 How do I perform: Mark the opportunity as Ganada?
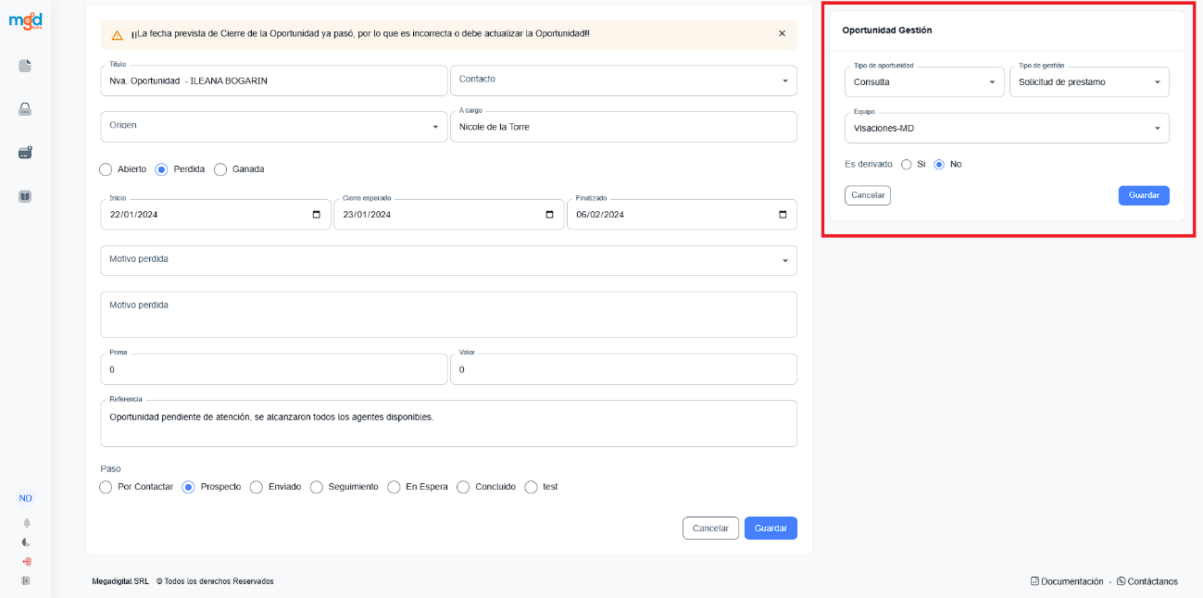coord(220,169)
